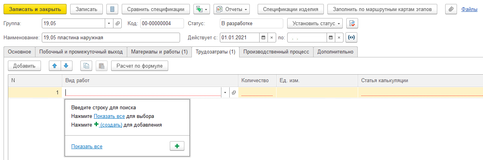
Task: Click the Статья калькуляции cell in row 1
Action: (420, 92)
